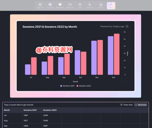This screenshot has width=152, height=128.
Task: Select the cell containing 2649
Action: coord(52,121)
